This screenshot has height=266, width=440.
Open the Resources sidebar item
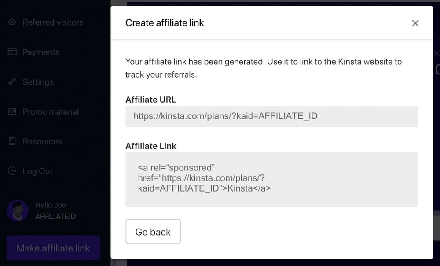click(42, 141)
